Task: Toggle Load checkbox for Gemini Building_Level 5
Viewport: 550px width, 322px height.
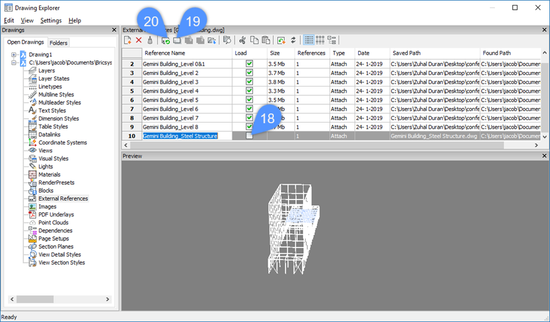Action: 249,100
